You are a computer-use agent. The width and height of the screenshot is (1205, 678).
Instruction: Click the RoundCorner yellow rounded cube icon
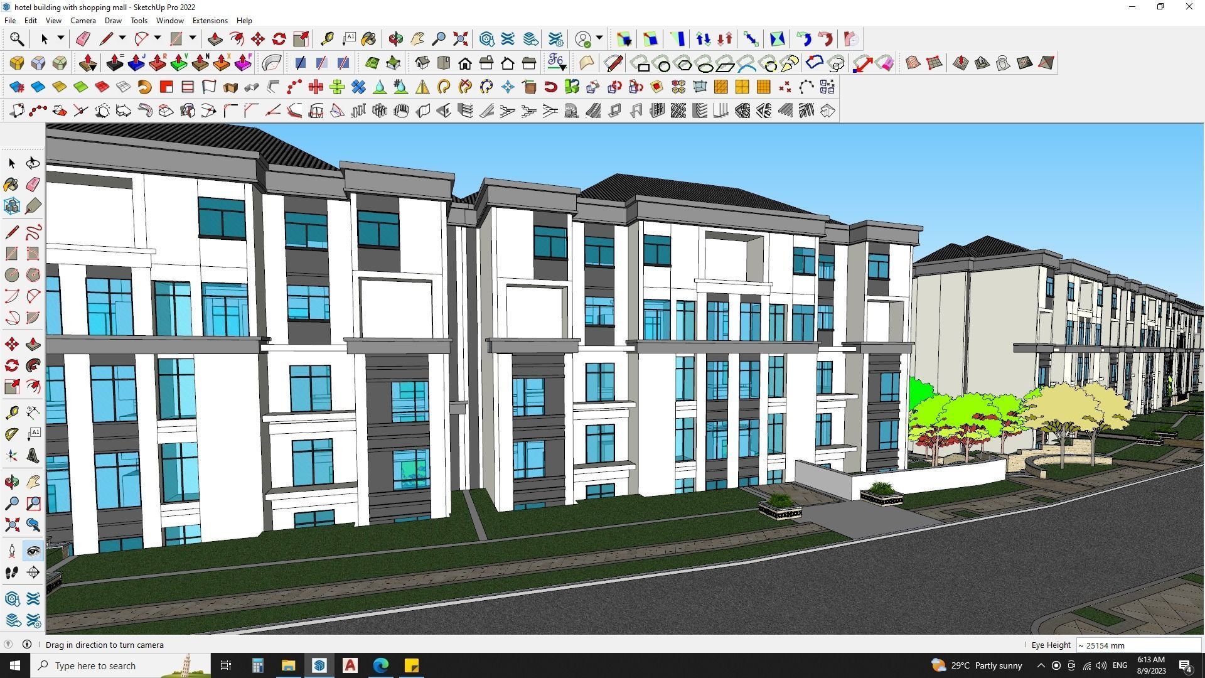pyautogui.click(x=17, y=63)
